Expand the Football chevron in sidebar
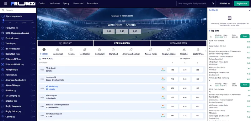The width and height of the screenshot is (251, 121). [34, 38]
